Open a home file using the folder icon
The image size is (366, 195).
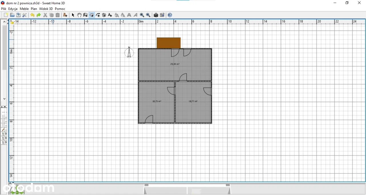[x=12, y=15]
